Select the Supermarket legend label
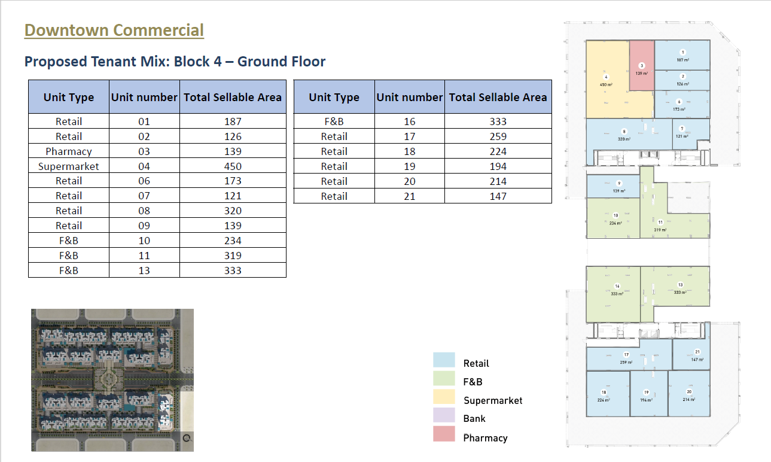 493,400
